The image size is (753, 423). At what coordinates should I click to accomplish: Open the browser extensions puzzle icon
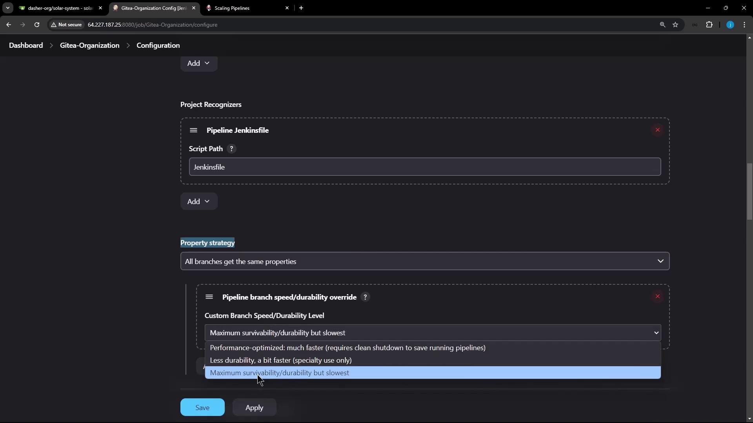709,25
